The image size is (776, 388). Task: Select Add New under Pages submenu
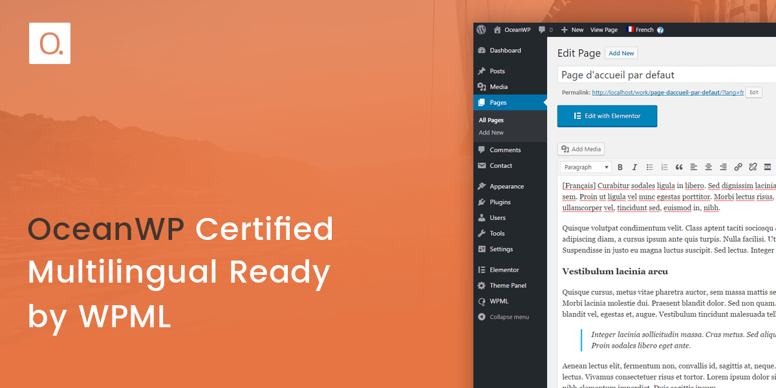coord(491,133)
